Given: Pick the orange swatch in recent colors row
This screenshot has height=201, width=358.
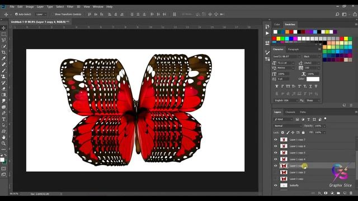Looking at the screenshot, I should pos(287,32).
